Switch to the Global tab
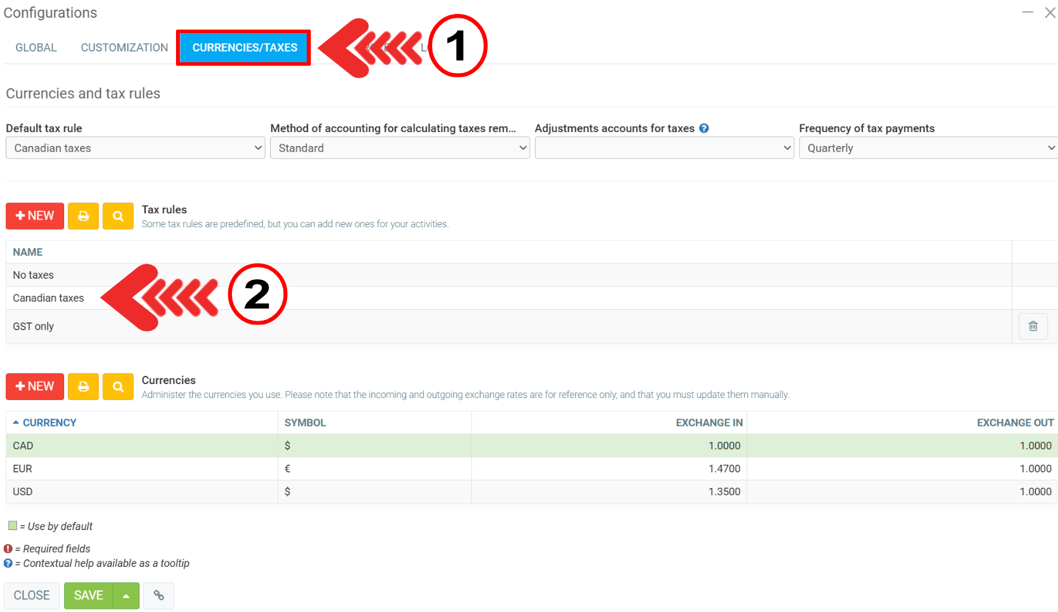1058x612 pixels. pos(36,48)
